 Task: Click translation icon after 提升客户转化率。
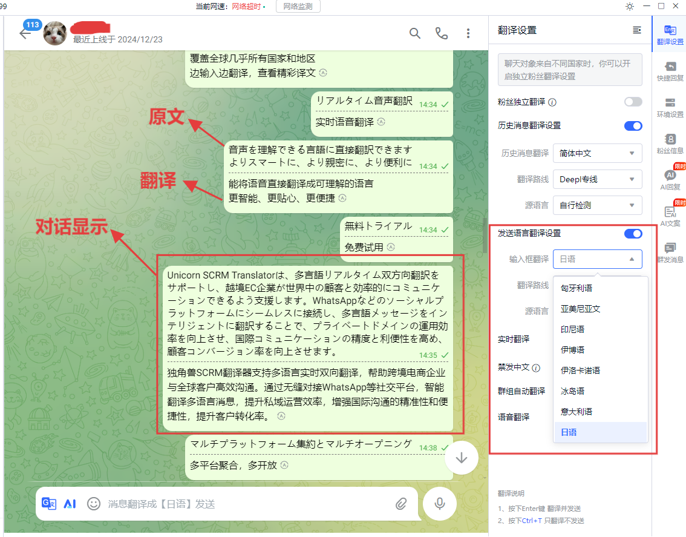click(281, 416)
